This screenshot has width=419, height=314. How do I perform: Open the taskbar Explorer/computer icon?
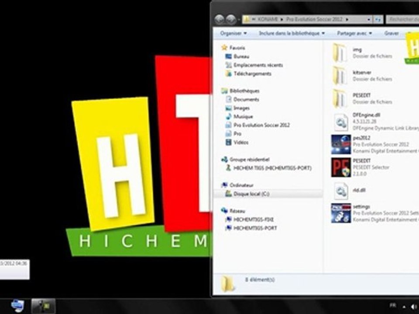click(17, 306)
